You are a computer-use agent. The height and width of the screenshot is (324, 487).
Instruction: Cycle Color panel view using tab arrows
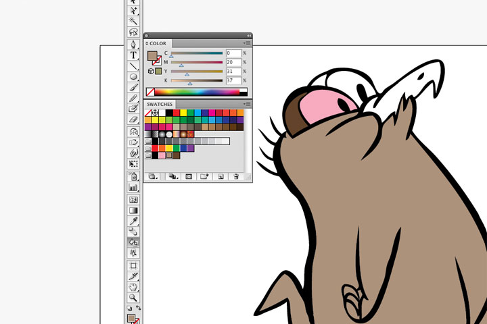click(x=147, y=44)
